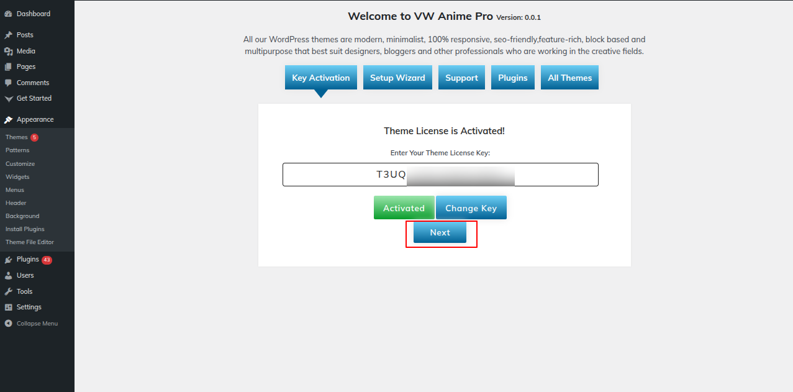Click the 'Version: 0.0.1' text
Screen dimensions: 793x392
pyautogui.click(x=519, y=17)
